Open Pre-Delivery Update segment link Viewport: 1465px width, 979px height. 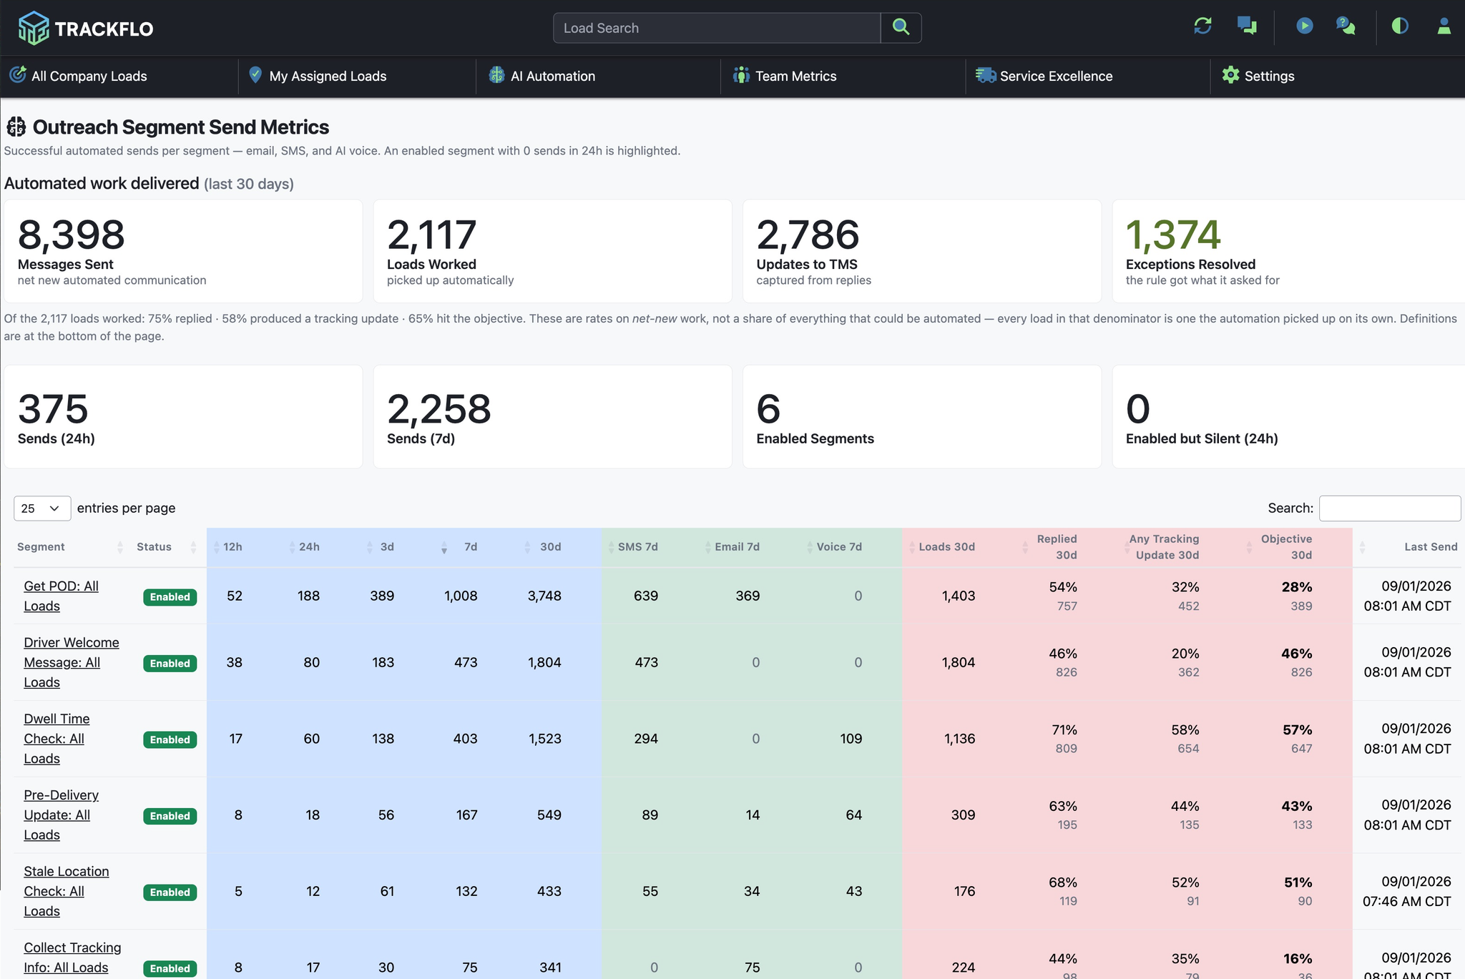(61, 815)
